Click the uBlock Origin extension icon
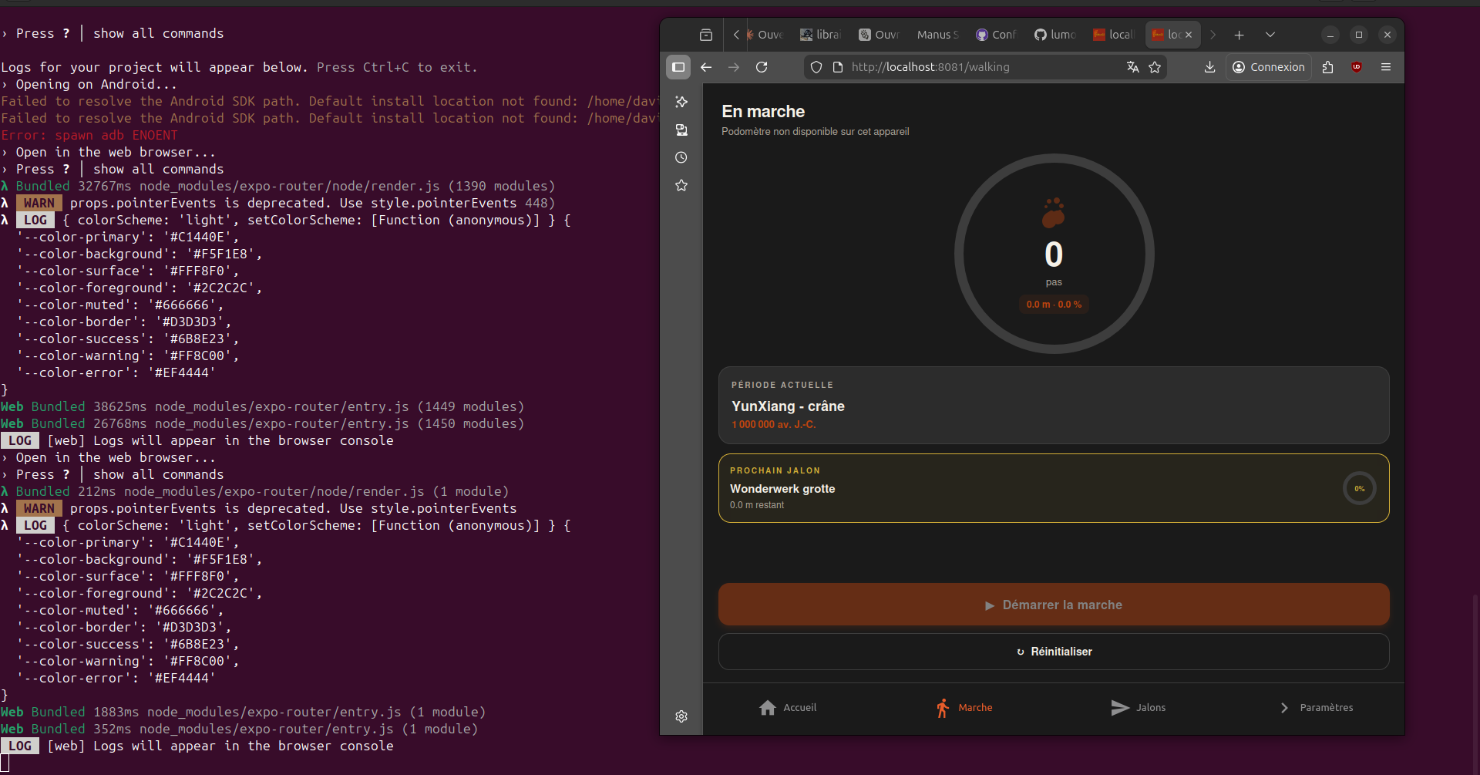 tap(1357, 67)
